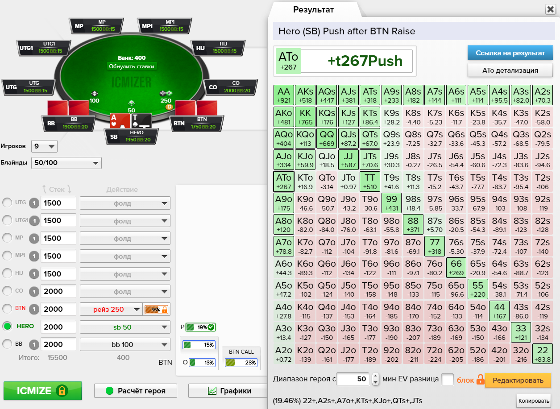Click the MP row grey coin icon

[x=34, y=238]
